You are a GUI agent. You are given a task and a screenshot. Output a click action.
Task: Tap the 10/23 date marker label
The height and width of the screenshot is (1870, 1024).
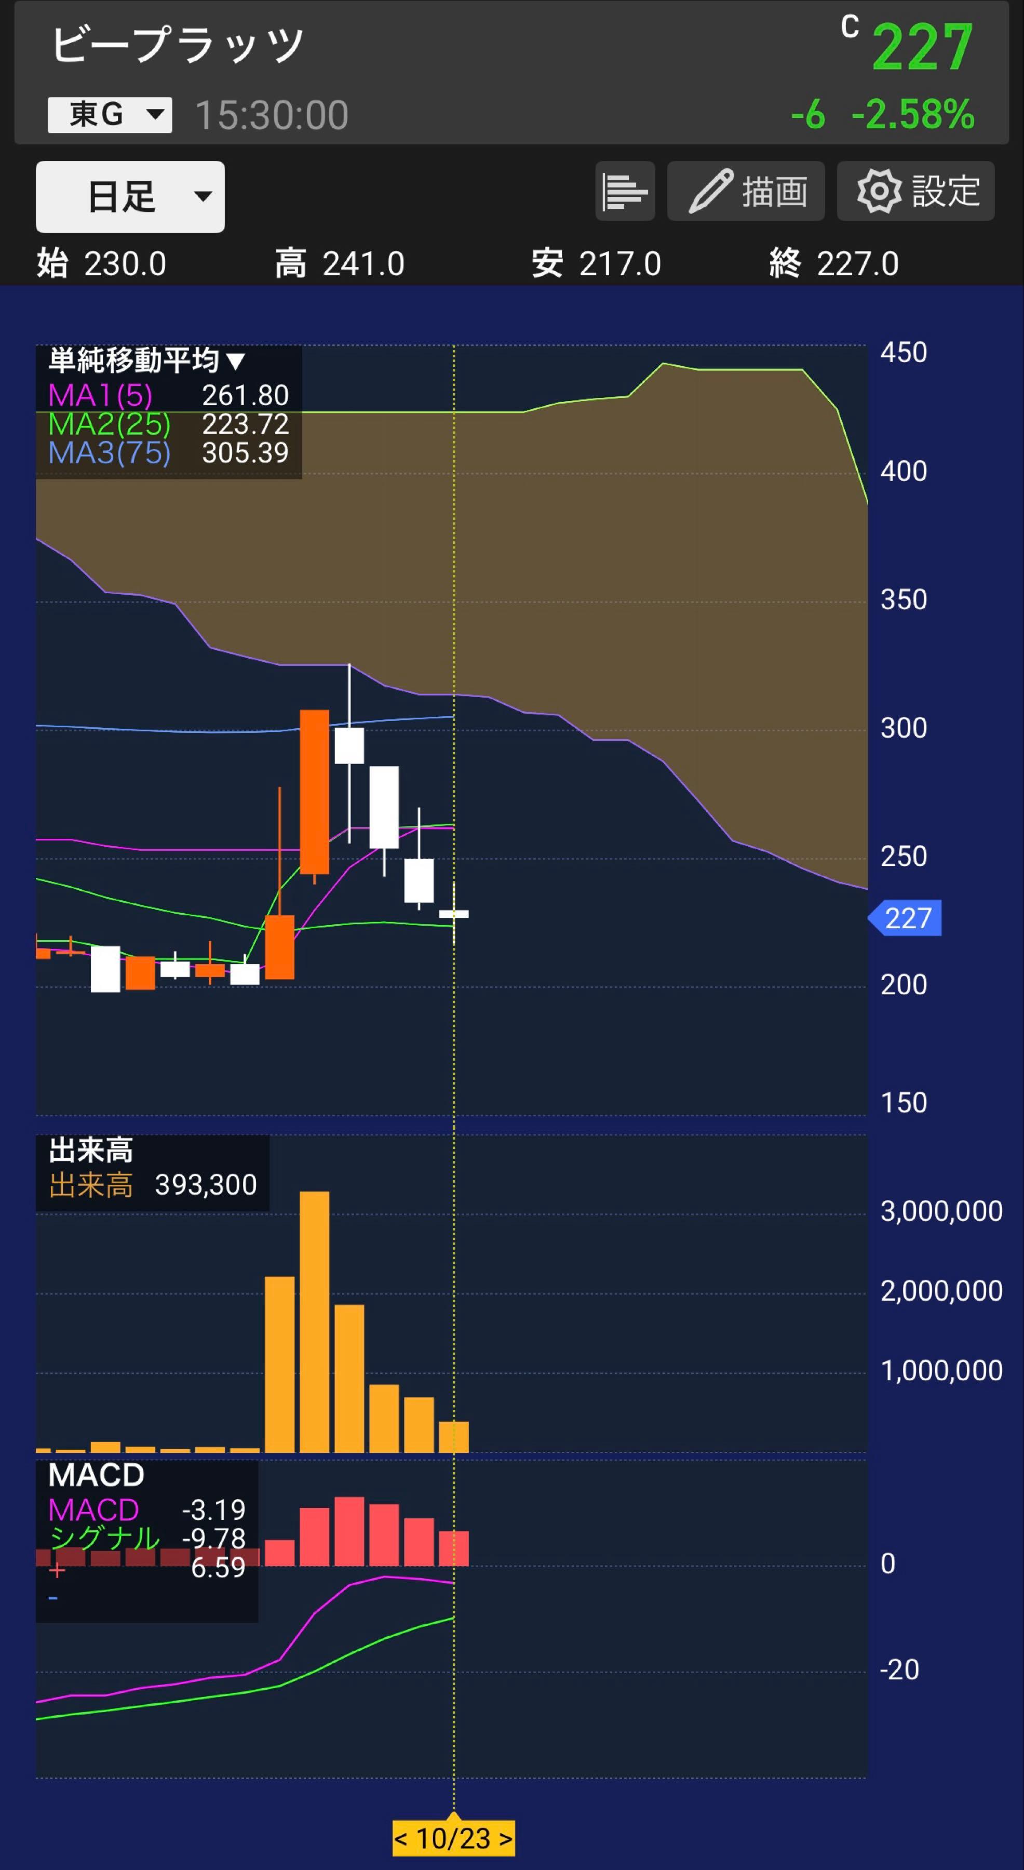[x=453, y=1838]
